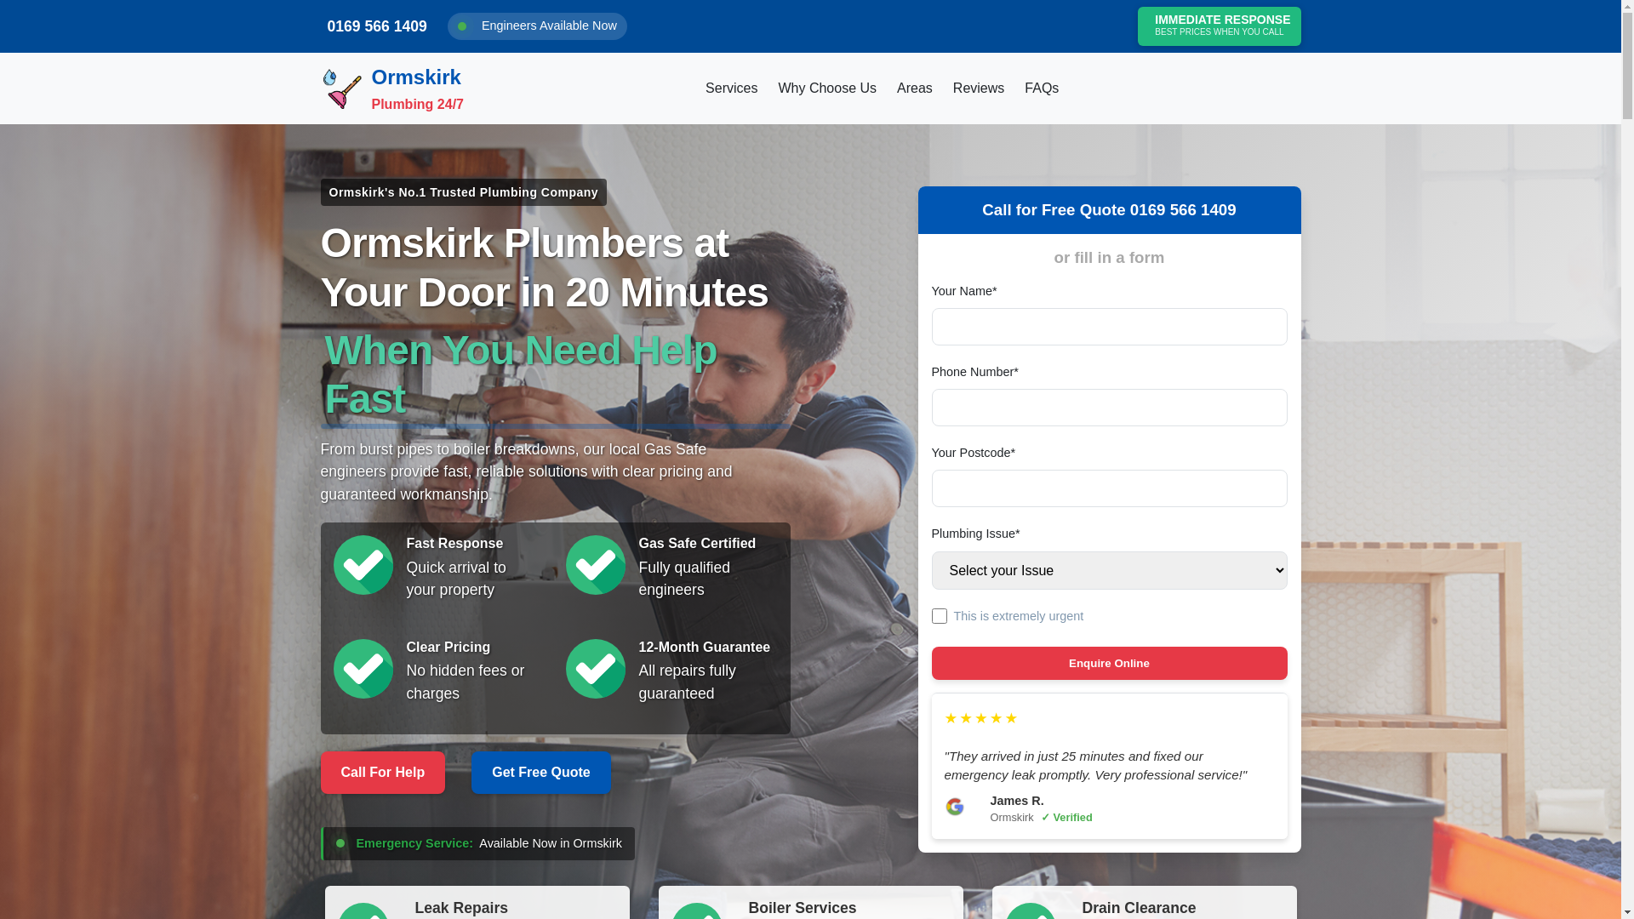Click the 'or fill in a form' text

[x=1109, y=258]
